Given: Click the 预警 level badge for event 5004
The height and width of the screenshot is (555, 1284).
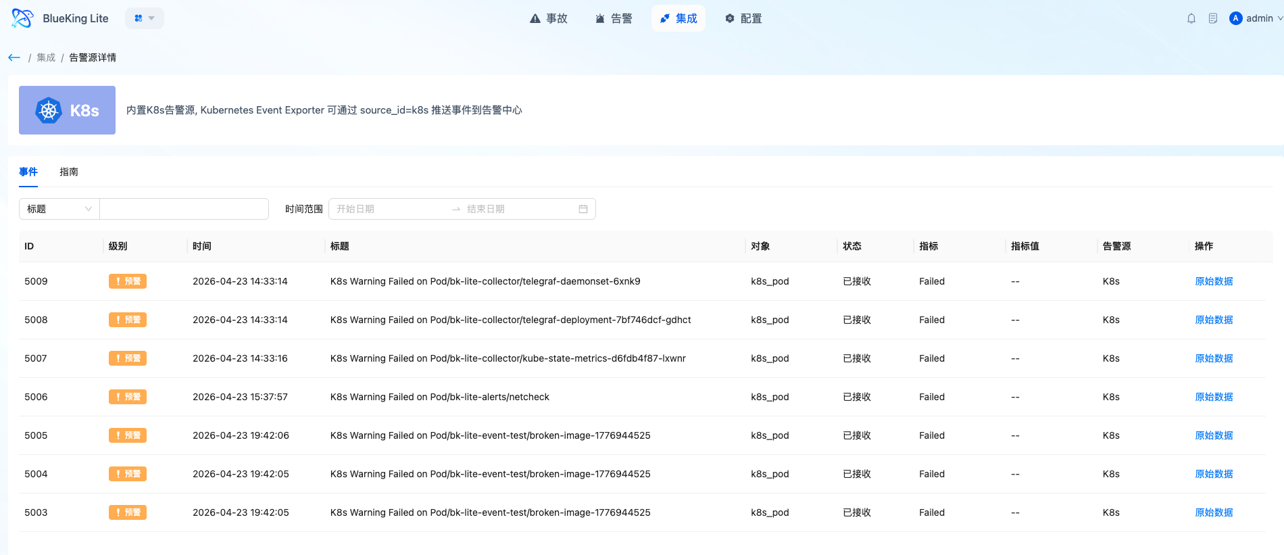Looking at the screenshot, I should tap(128, 474).
